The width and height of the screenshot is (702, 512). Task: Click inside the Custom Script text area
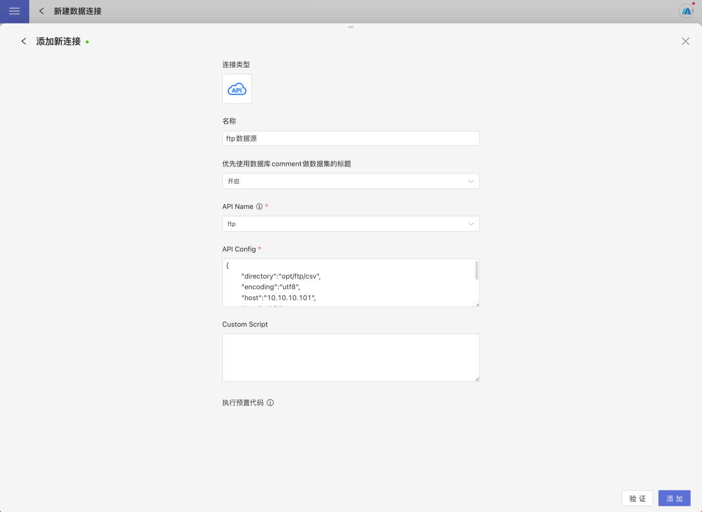pyautogui.click(x=351, y=357)
